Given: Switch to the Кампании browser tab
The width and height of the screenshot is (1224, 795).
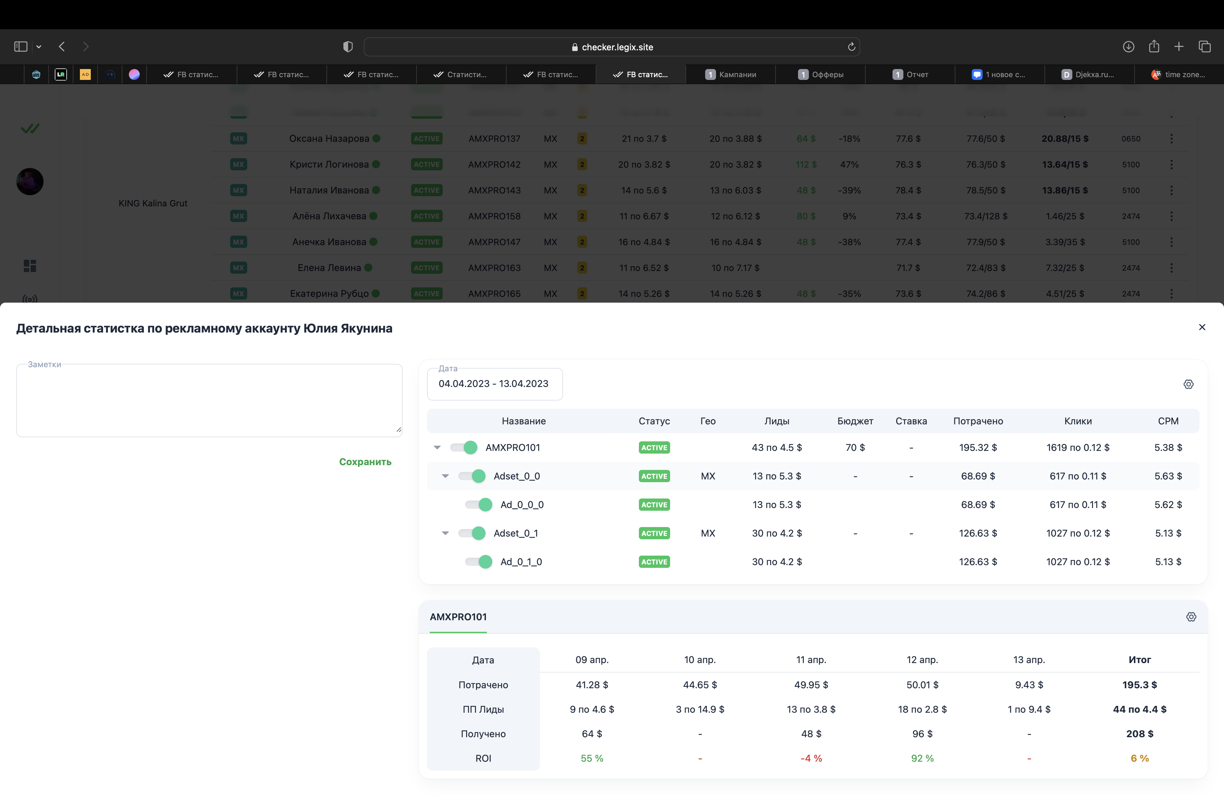Looking at the screenshot, I should [730, 74].
